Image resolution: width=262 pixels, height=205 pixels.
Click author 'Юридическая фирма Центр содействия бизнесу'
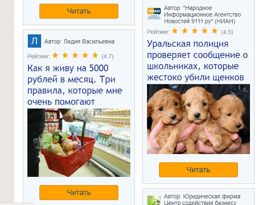tap(202, 199)
